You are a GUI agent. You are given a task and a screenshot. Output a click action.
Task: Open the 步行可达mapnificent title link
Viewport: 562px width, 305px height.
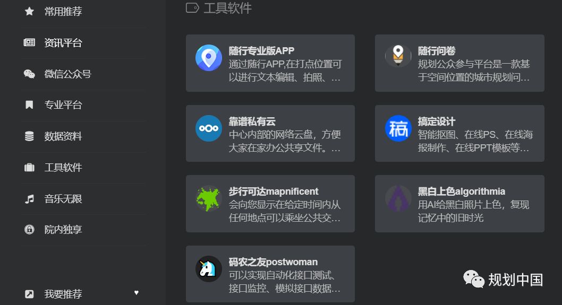coord(274,191)
